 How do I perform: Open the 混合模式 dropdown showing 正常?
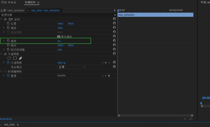[x=72, y=67]
